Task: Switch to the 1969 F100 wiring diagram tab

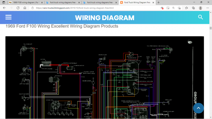Action: click(x=26, y=2)
